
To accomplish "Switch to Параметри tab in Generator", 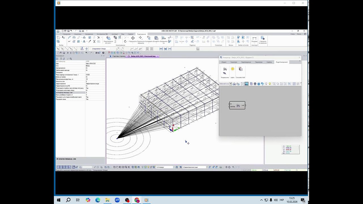I will click(x=259, y=62).
